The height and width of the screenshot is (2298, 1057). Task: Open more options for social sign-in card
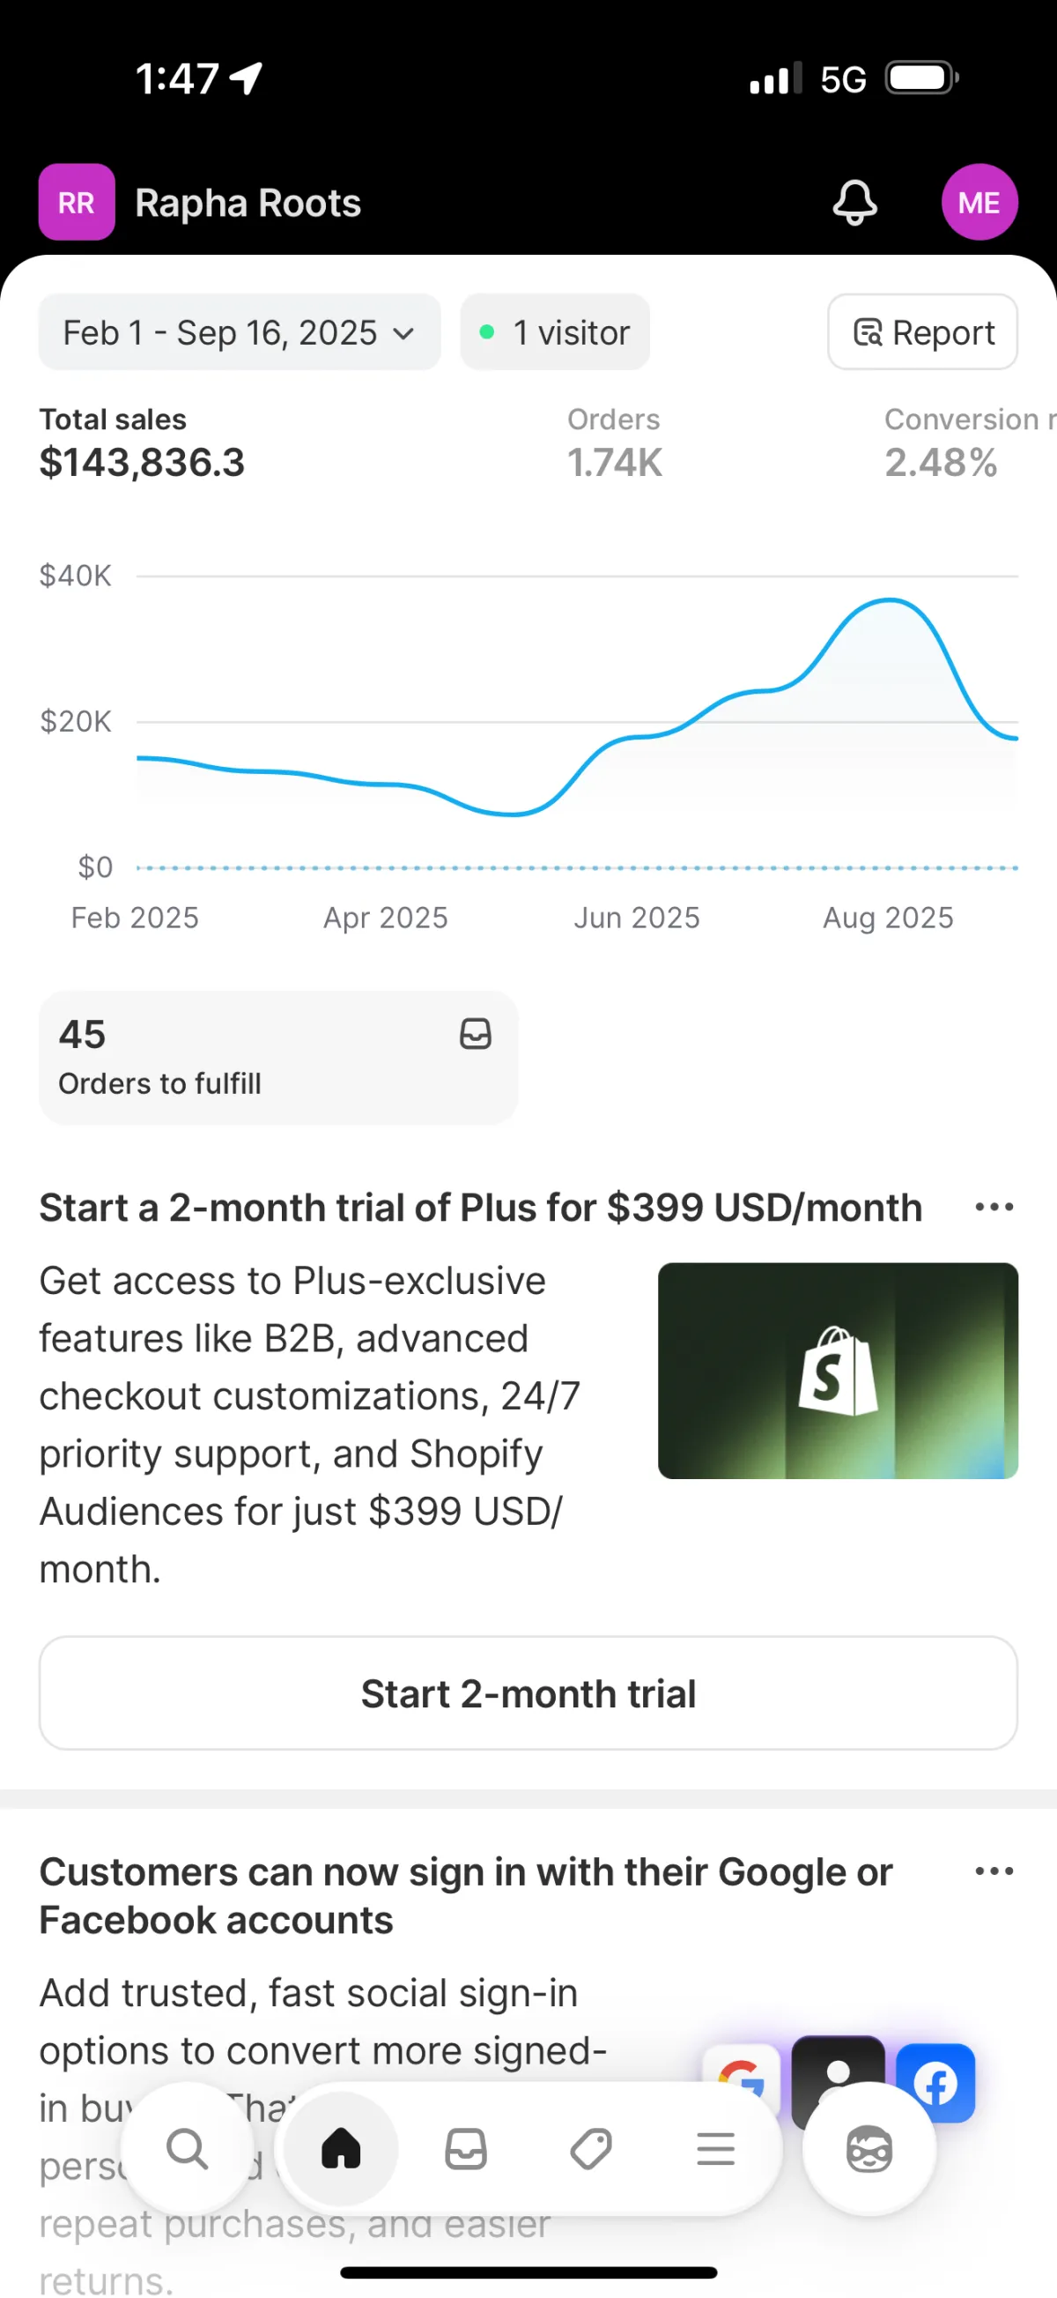click(994, 1870)
